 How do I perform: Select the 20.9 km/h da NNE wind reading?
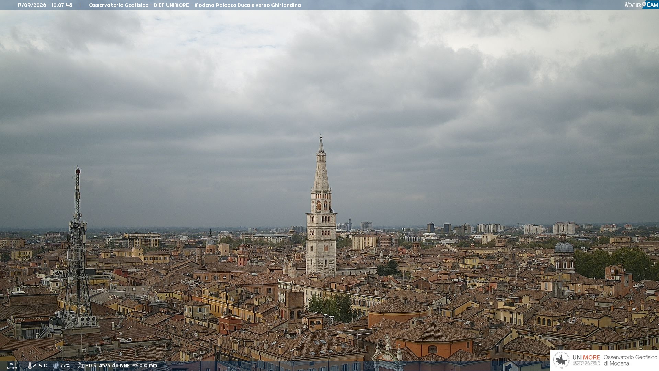(108, 366)
